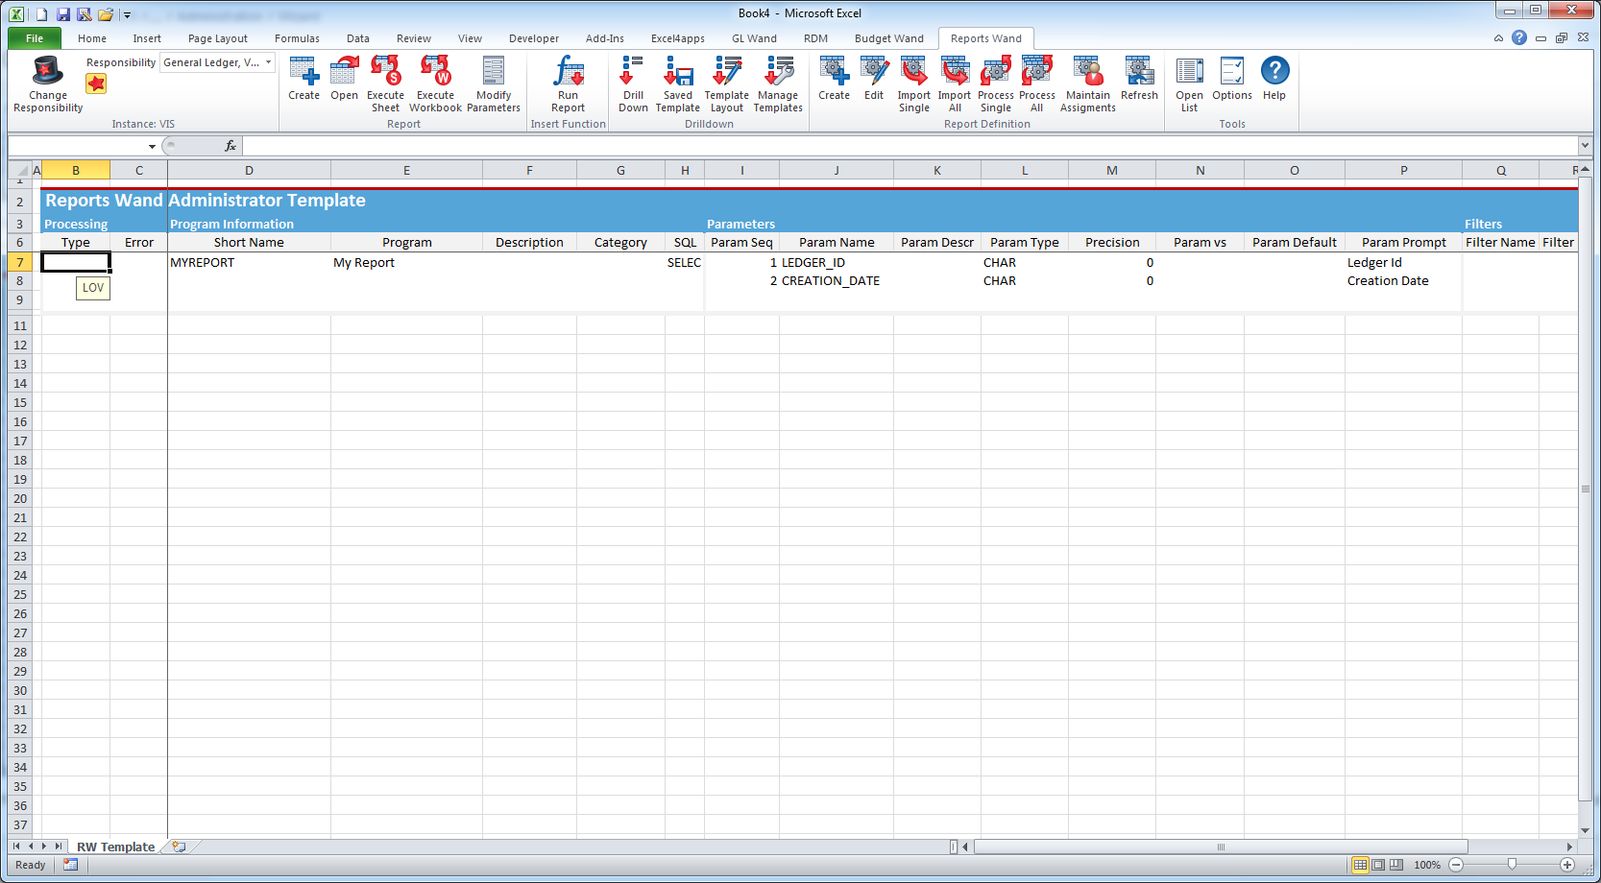Click Drill Down icon
This screenshot has height=883, width=1601.
tap(633, 84)
